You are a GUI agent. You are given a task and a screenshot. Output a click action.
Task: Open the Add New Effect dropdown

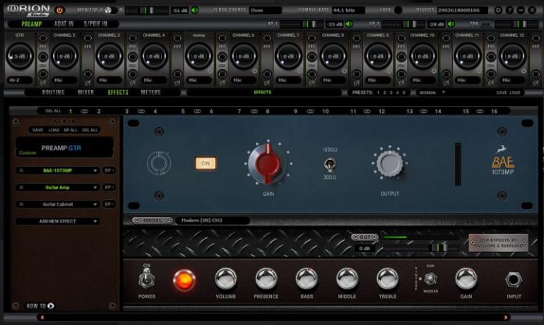(58, 221)
